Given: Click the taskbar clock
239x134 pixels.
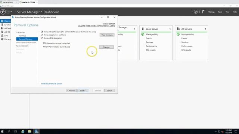Looking at the screenshot, I should (x=229, y=131).
